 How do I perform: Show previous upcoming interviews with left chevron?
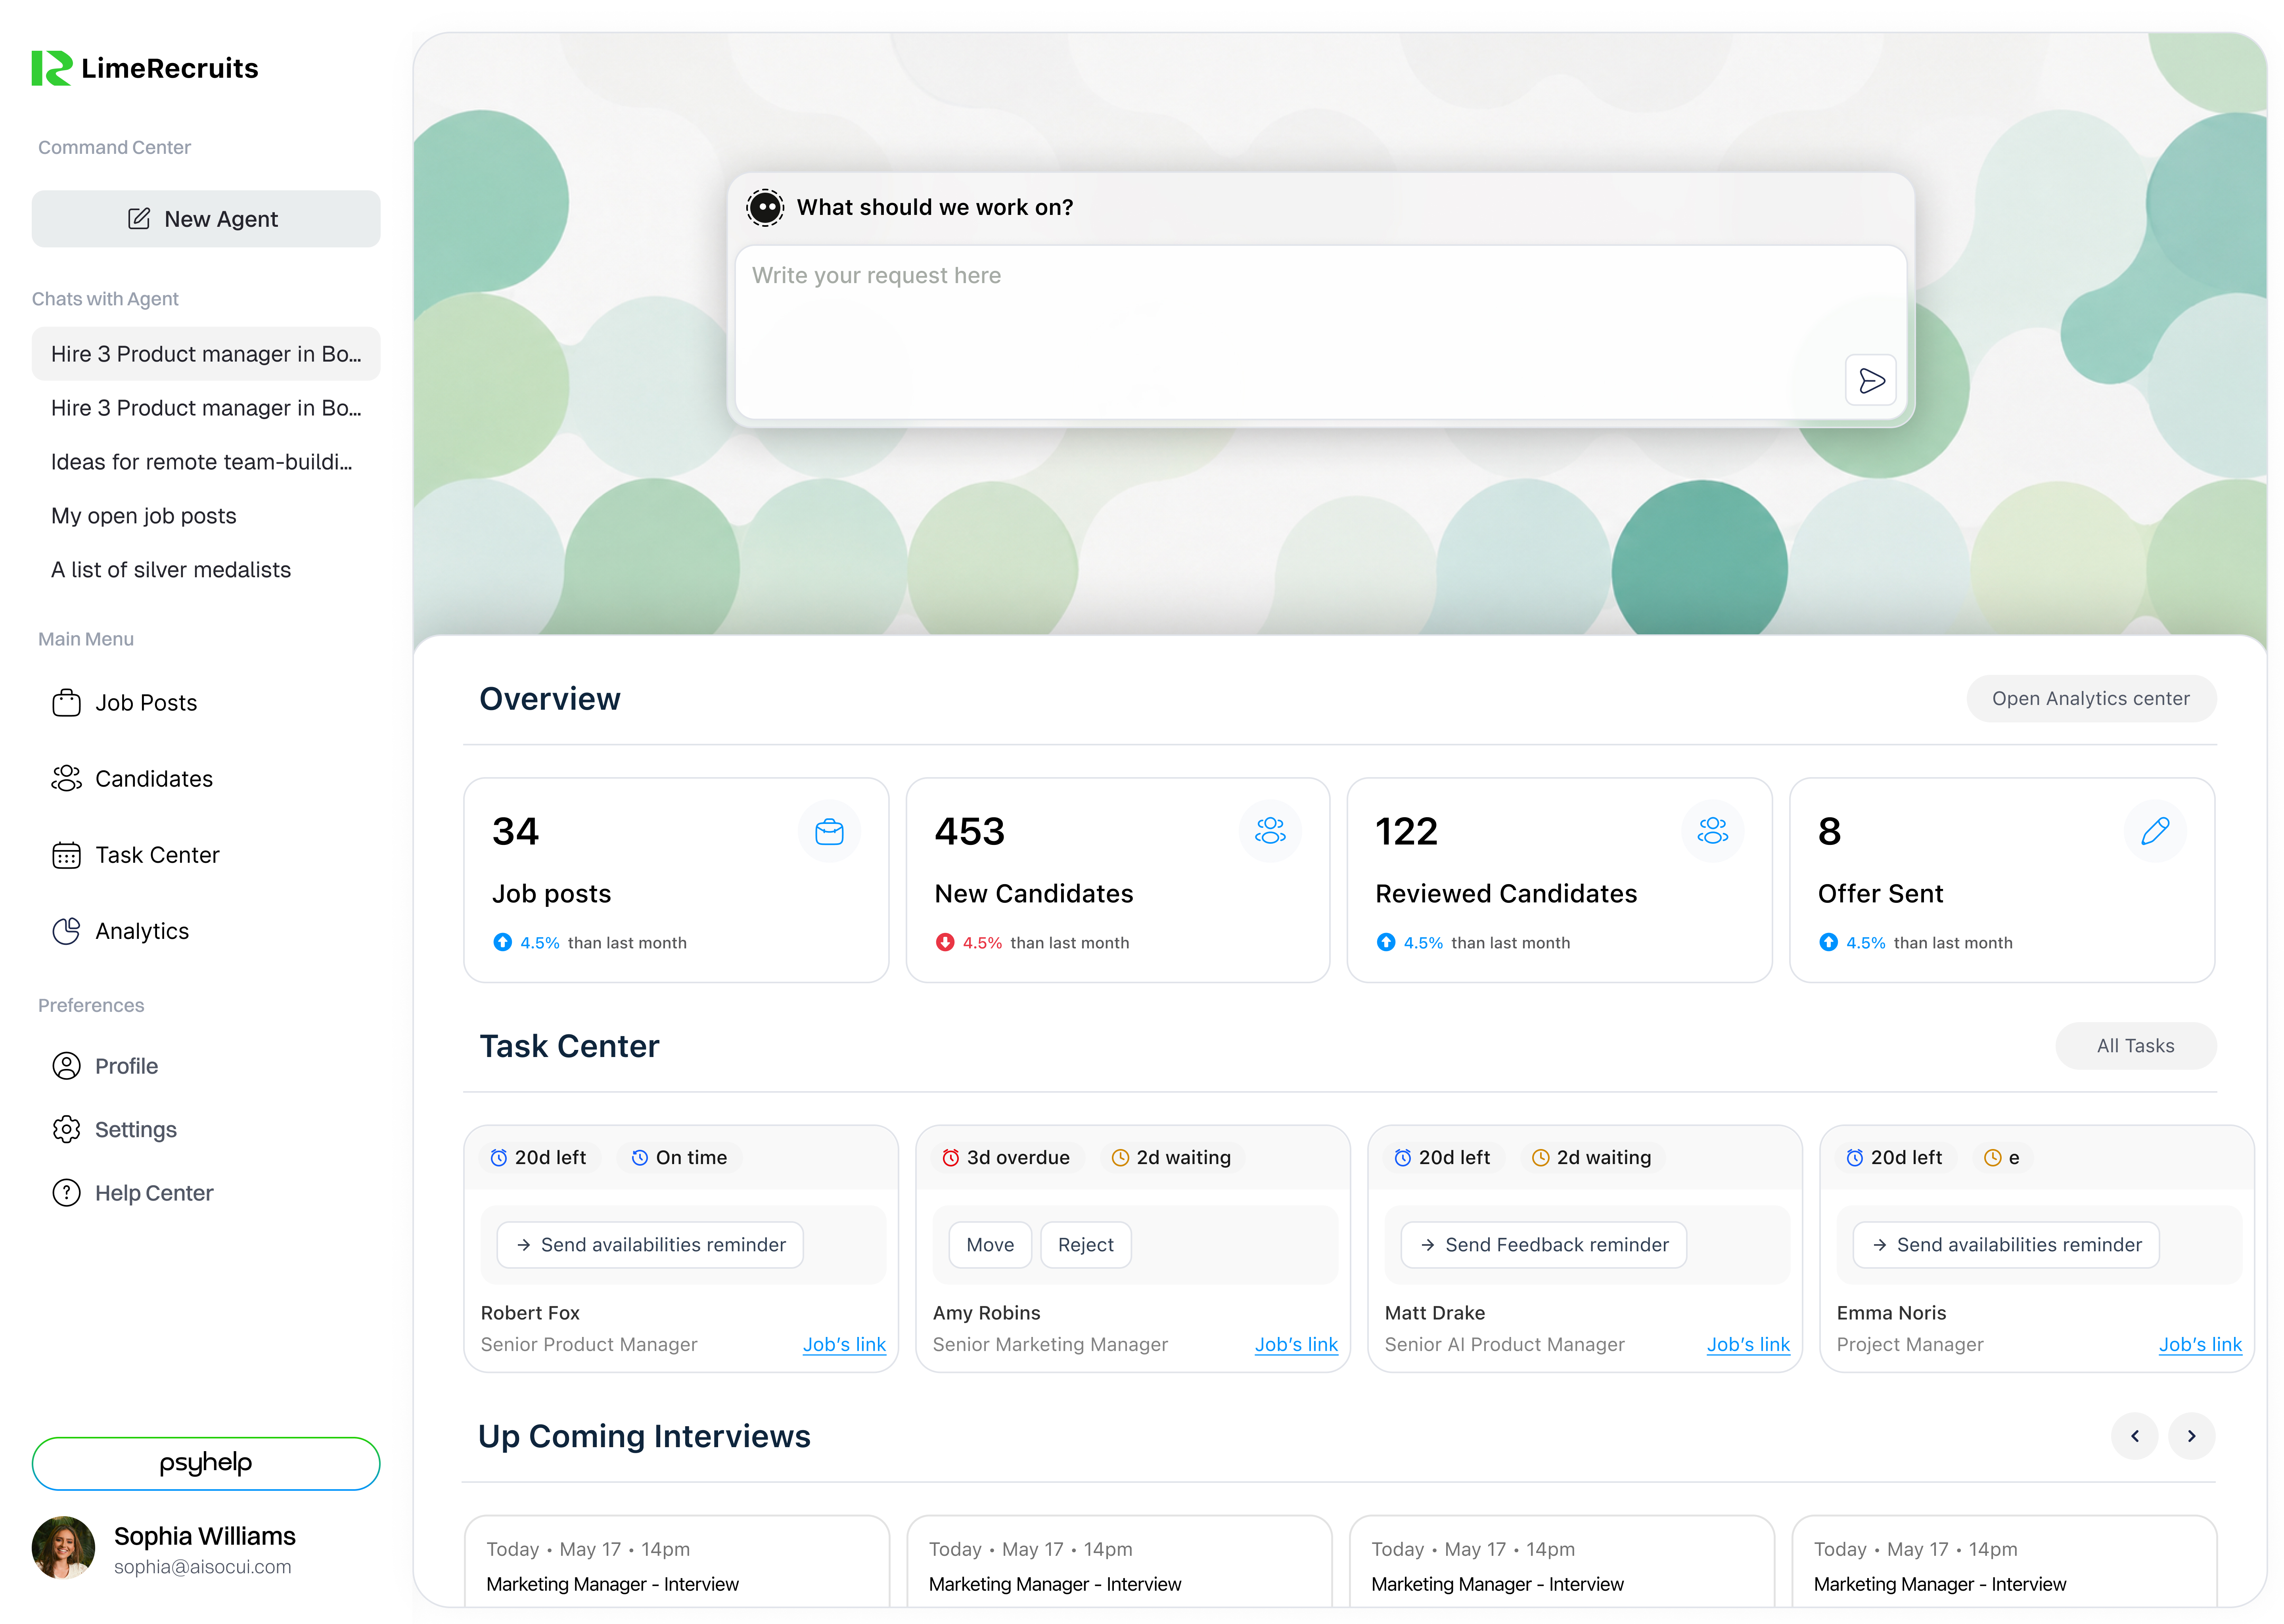(2134, 1436)
